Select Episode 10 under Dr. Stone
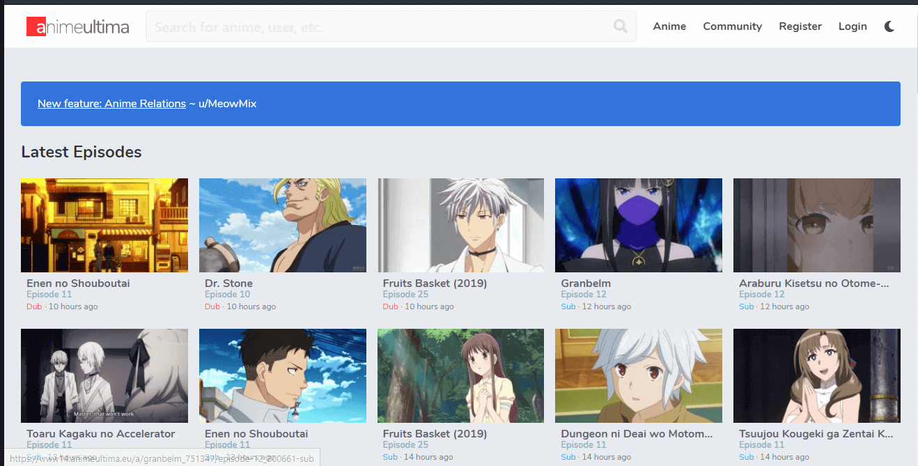Viewport: 918px width, 466px height. pos(227,295)
